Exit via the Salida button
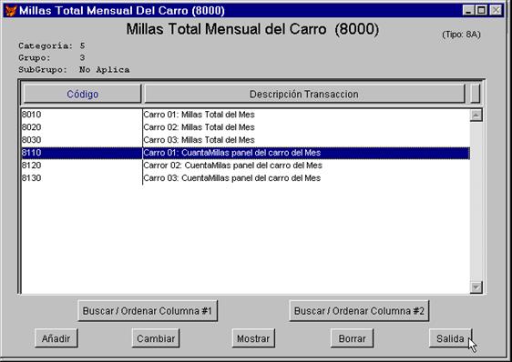 click(x=450, y=338)
